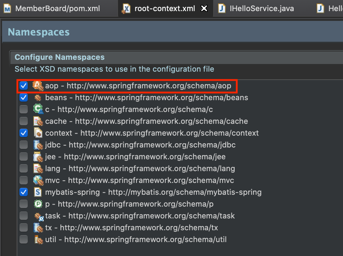This screenshot has height=256, width=343.
Task: Click the util namespace icon
Action: (39, 240)
